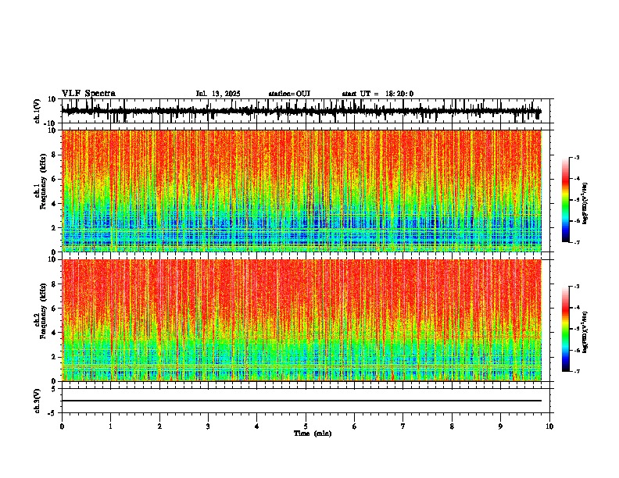This screenshot has height=478, width=619.
Task: Click time axis tick label "3"
Action: pos(208,426)
